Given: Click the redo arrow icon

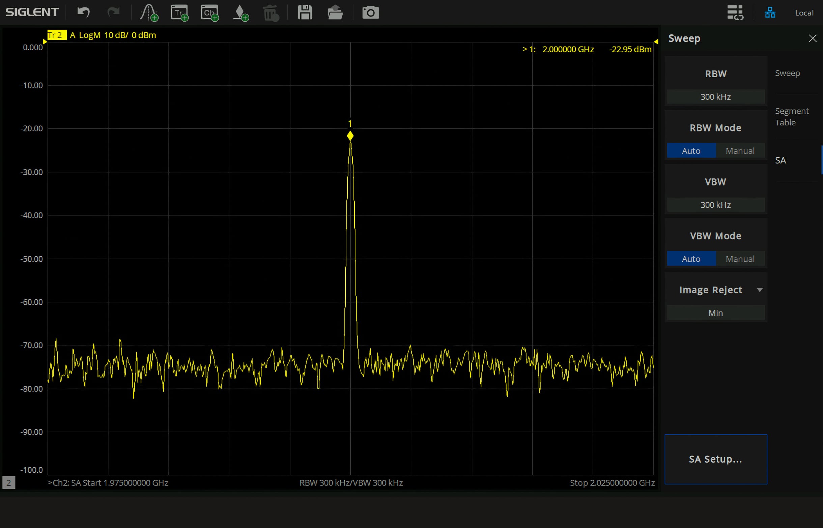Looking at the screenshot, I should coord(113,13).
